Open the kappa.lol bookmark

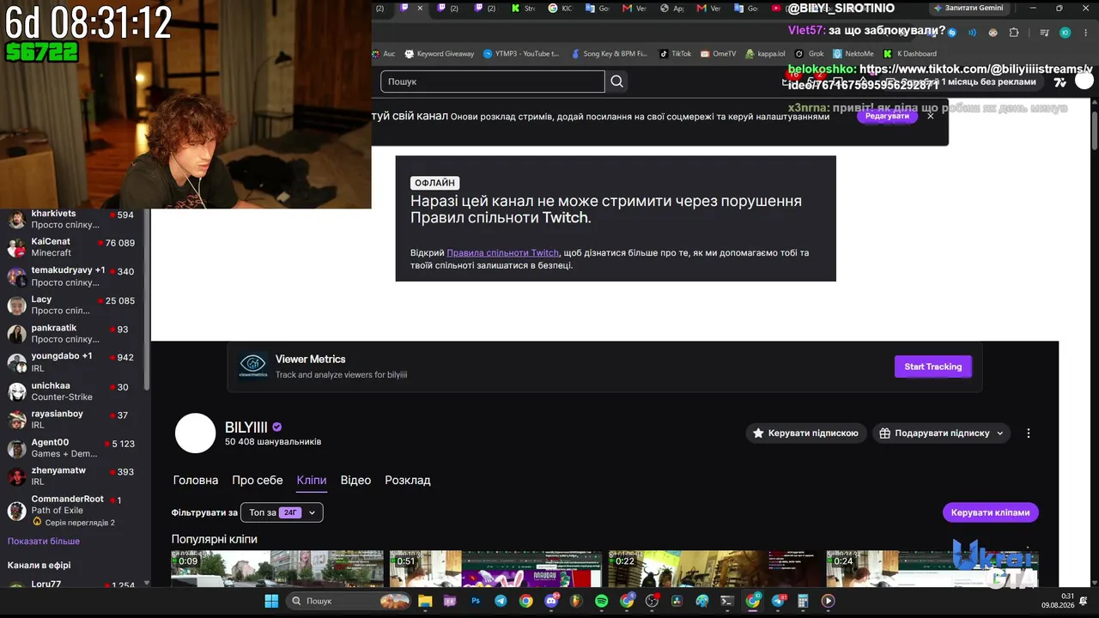(765, 53)
